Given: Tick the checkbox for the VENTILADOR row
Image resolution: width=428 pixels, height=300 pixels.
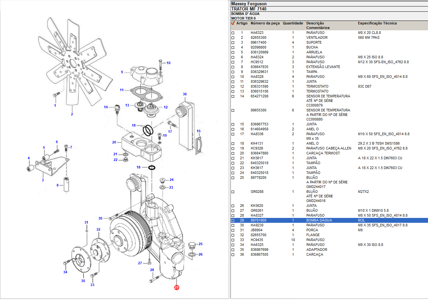Looking at the screenshot, I should click(233, 38).
